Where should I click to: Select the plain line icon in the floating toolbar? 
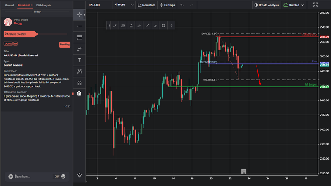(147, 26)
